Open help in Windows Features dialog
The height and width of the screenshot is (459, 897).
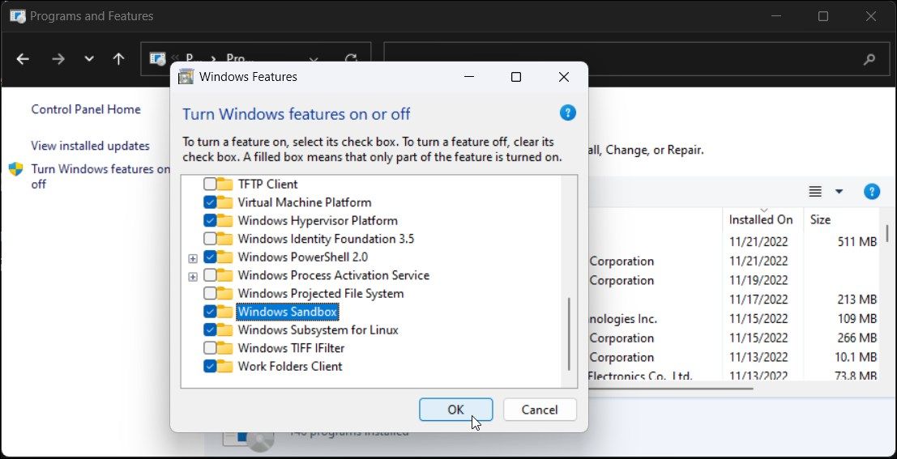567,113
